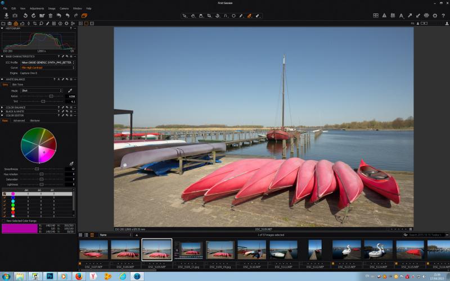Open the Output gear tool tab
This screenshot has width=450, height=281.
coord(66,24)
